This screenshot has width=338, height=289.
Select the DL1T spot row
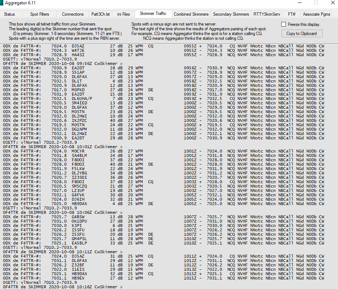(x=164, y=81)
